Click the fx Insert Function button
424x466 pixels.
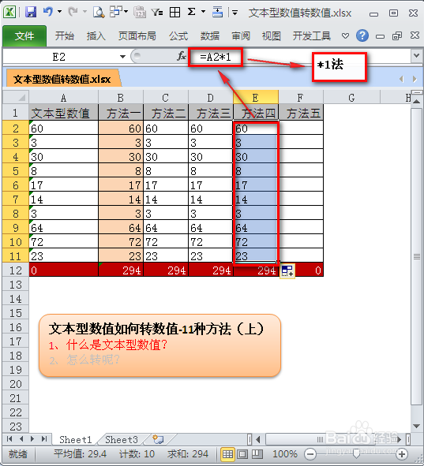coord(181,56)
